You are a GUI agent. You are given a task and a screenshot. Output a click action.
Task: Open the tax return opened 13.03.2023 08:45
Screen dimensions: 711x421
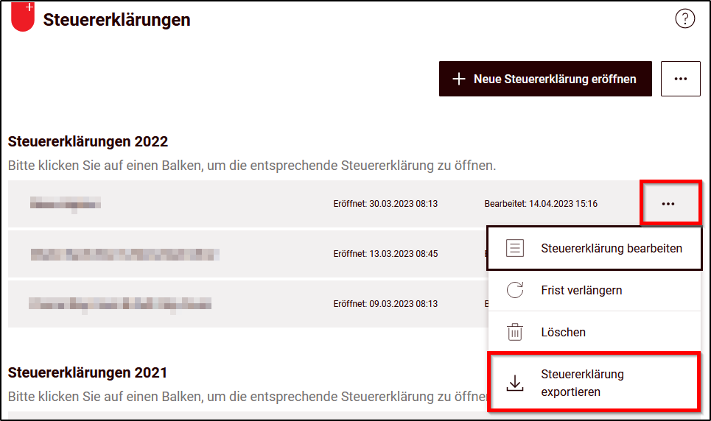[221, 254]
